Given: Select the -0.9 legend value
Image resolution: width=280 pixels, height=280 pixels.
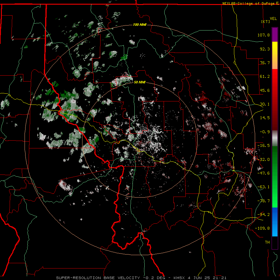Looking at the screenshot, I should pyautogui.click(x=265, y=132).
